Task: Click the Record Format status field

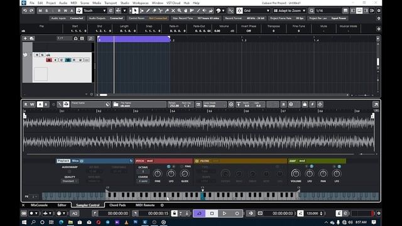Action: click(246, 18)
